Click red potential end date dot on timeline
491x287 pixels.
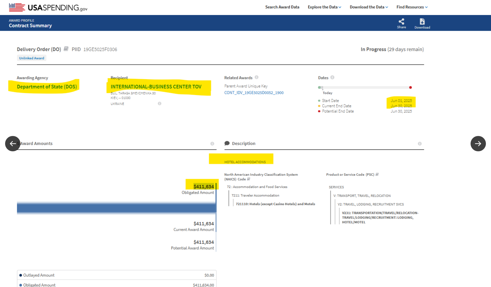click(410, 87)
